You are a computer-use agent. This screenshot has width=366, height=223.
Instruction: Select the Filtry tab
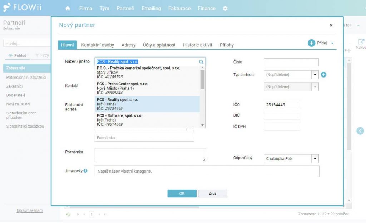[x=42, y=55]
